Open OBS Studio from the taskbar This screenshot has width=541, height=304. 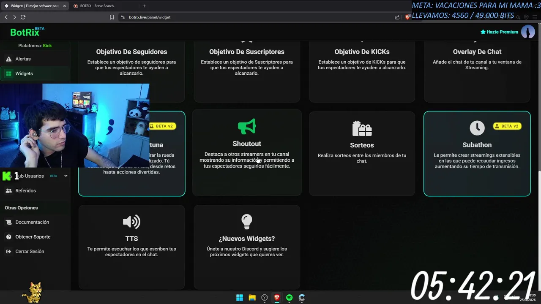tap(265, 298)
